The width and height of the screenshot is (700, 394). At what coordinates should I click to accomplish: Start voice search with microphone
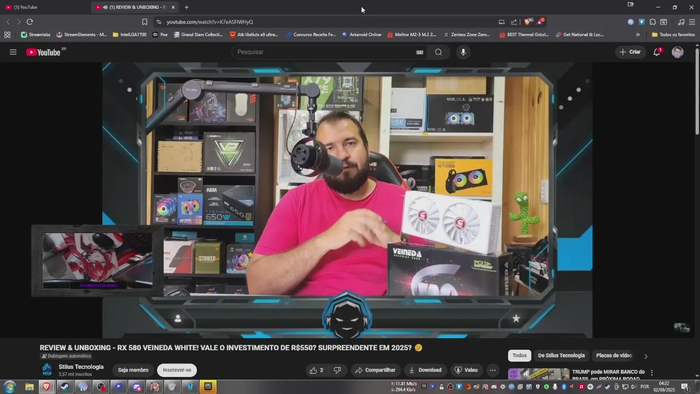coord(463,52)
